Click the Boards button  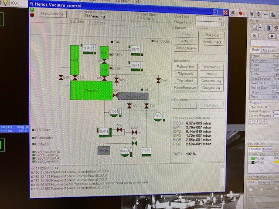212,74
